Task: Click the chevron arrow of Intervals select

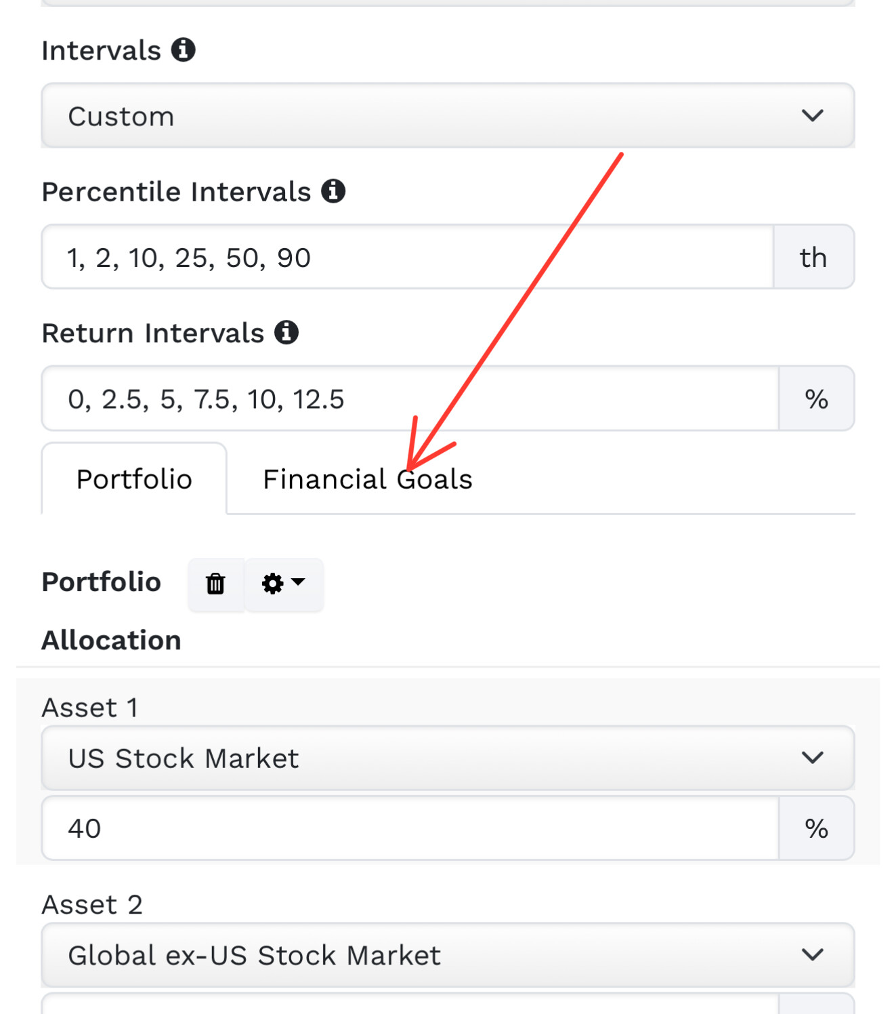Action: coord(812,116)
